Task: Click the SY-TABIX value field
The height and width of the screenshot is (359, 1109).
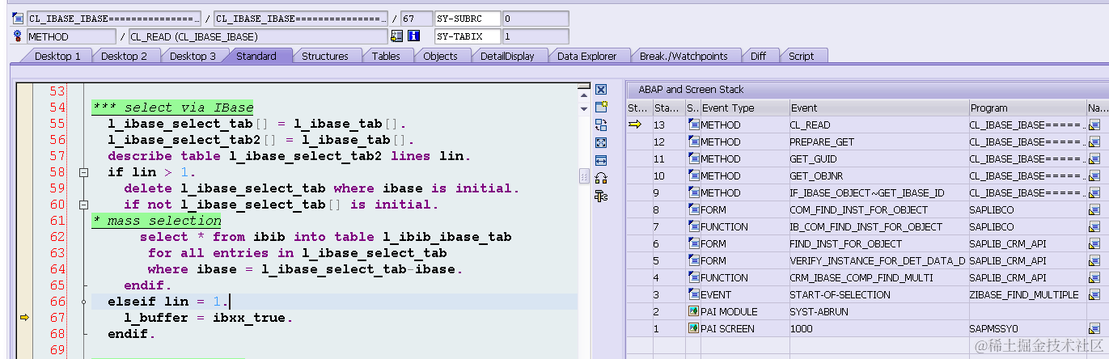Action: coord(535,36)
